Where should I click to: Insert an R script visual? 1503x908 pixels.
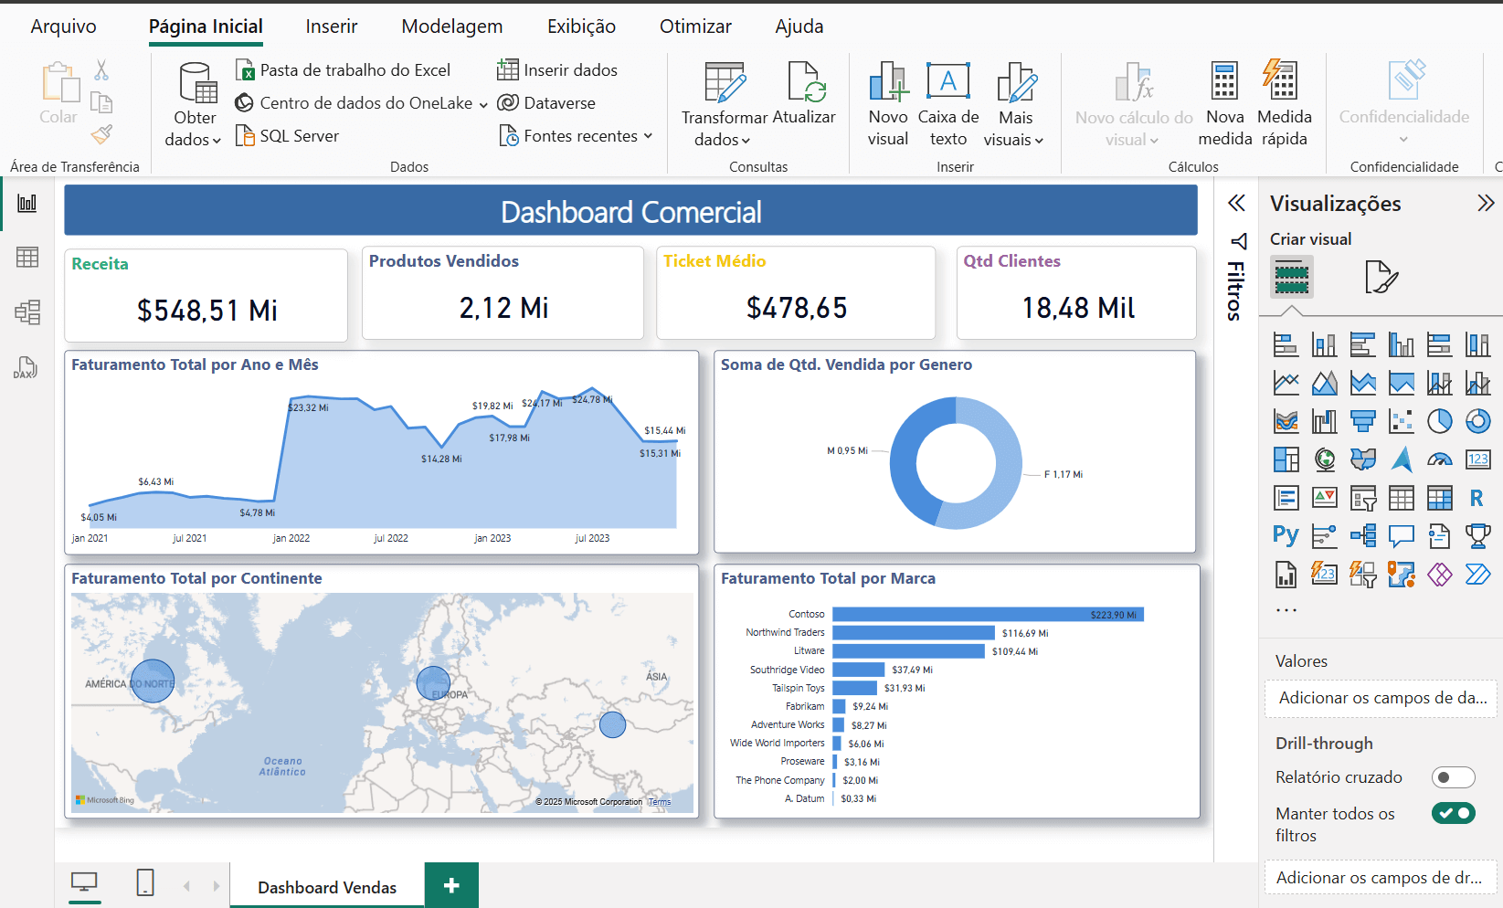tap(1478, 498)
